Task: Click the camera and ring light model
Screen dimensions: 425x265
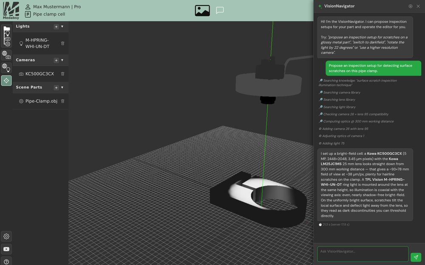Action: tap(268, 81)
